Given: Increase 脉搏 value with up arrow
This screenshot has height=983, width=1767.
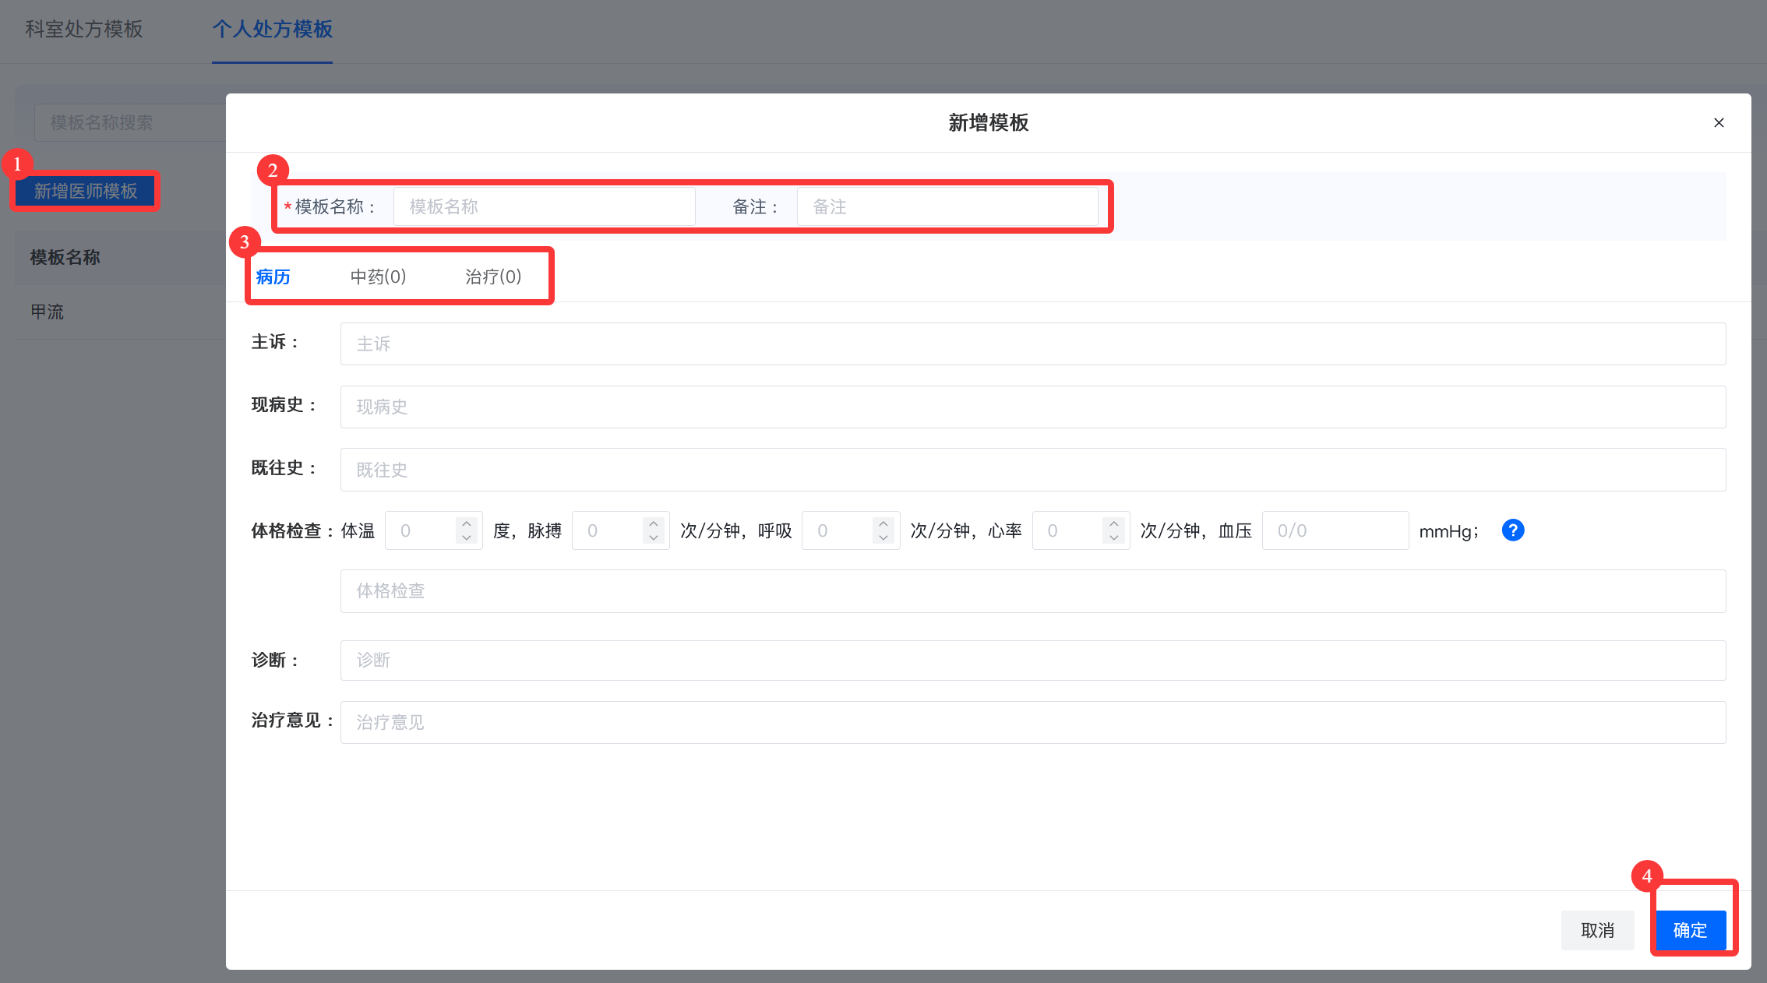Looking at the screenshot, I should point(654,523).
